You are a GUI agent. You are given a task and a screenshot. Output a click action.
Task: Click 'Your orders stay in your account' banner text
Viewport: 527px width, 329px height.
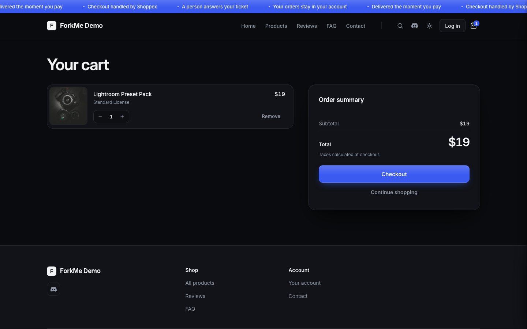tap(310, 7)
